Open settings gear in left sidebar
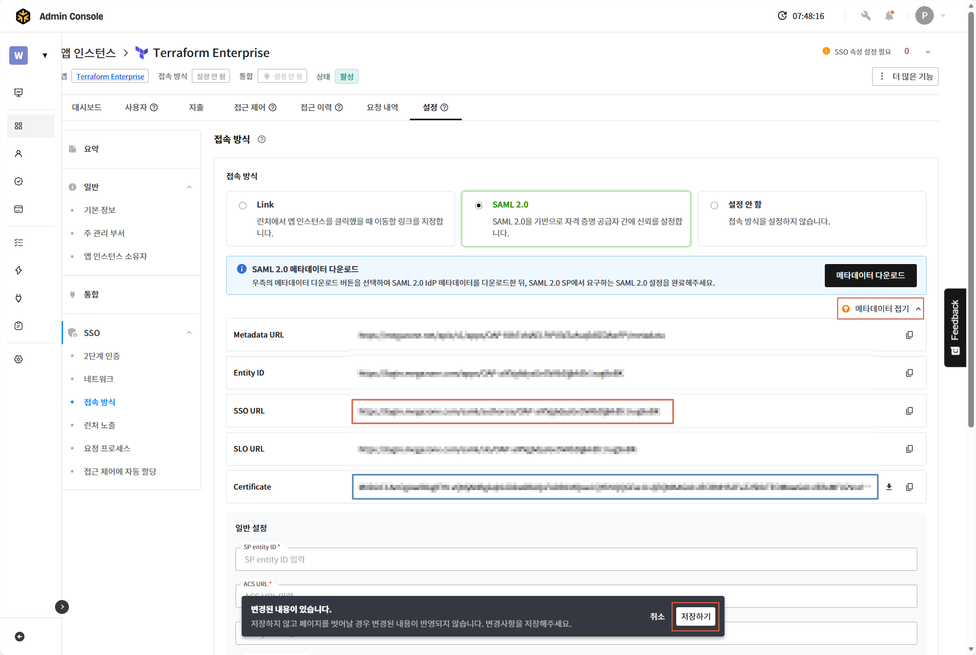The width and height of the screenshot is (976, 655). click(19, 359)
